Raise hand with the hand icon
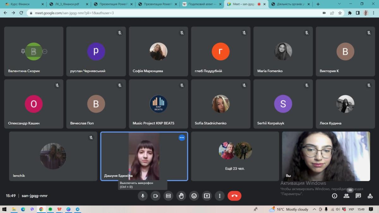This screenshot has width=379, height=213. 181,196
